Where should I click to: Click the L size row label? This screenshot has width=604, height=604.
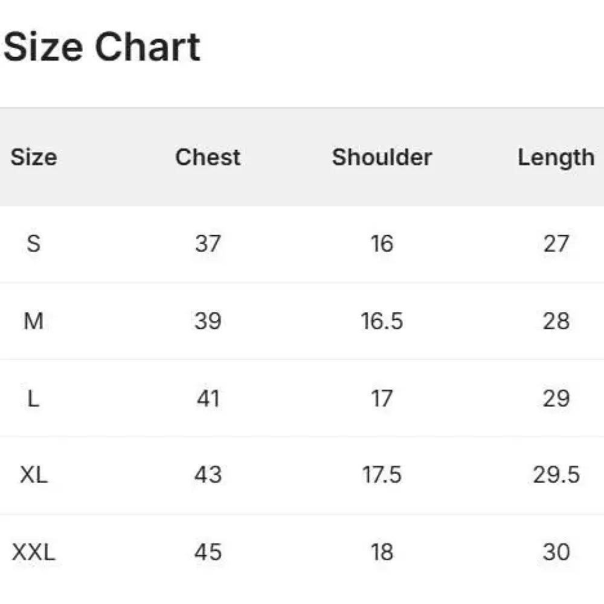[x=33, y=398]
